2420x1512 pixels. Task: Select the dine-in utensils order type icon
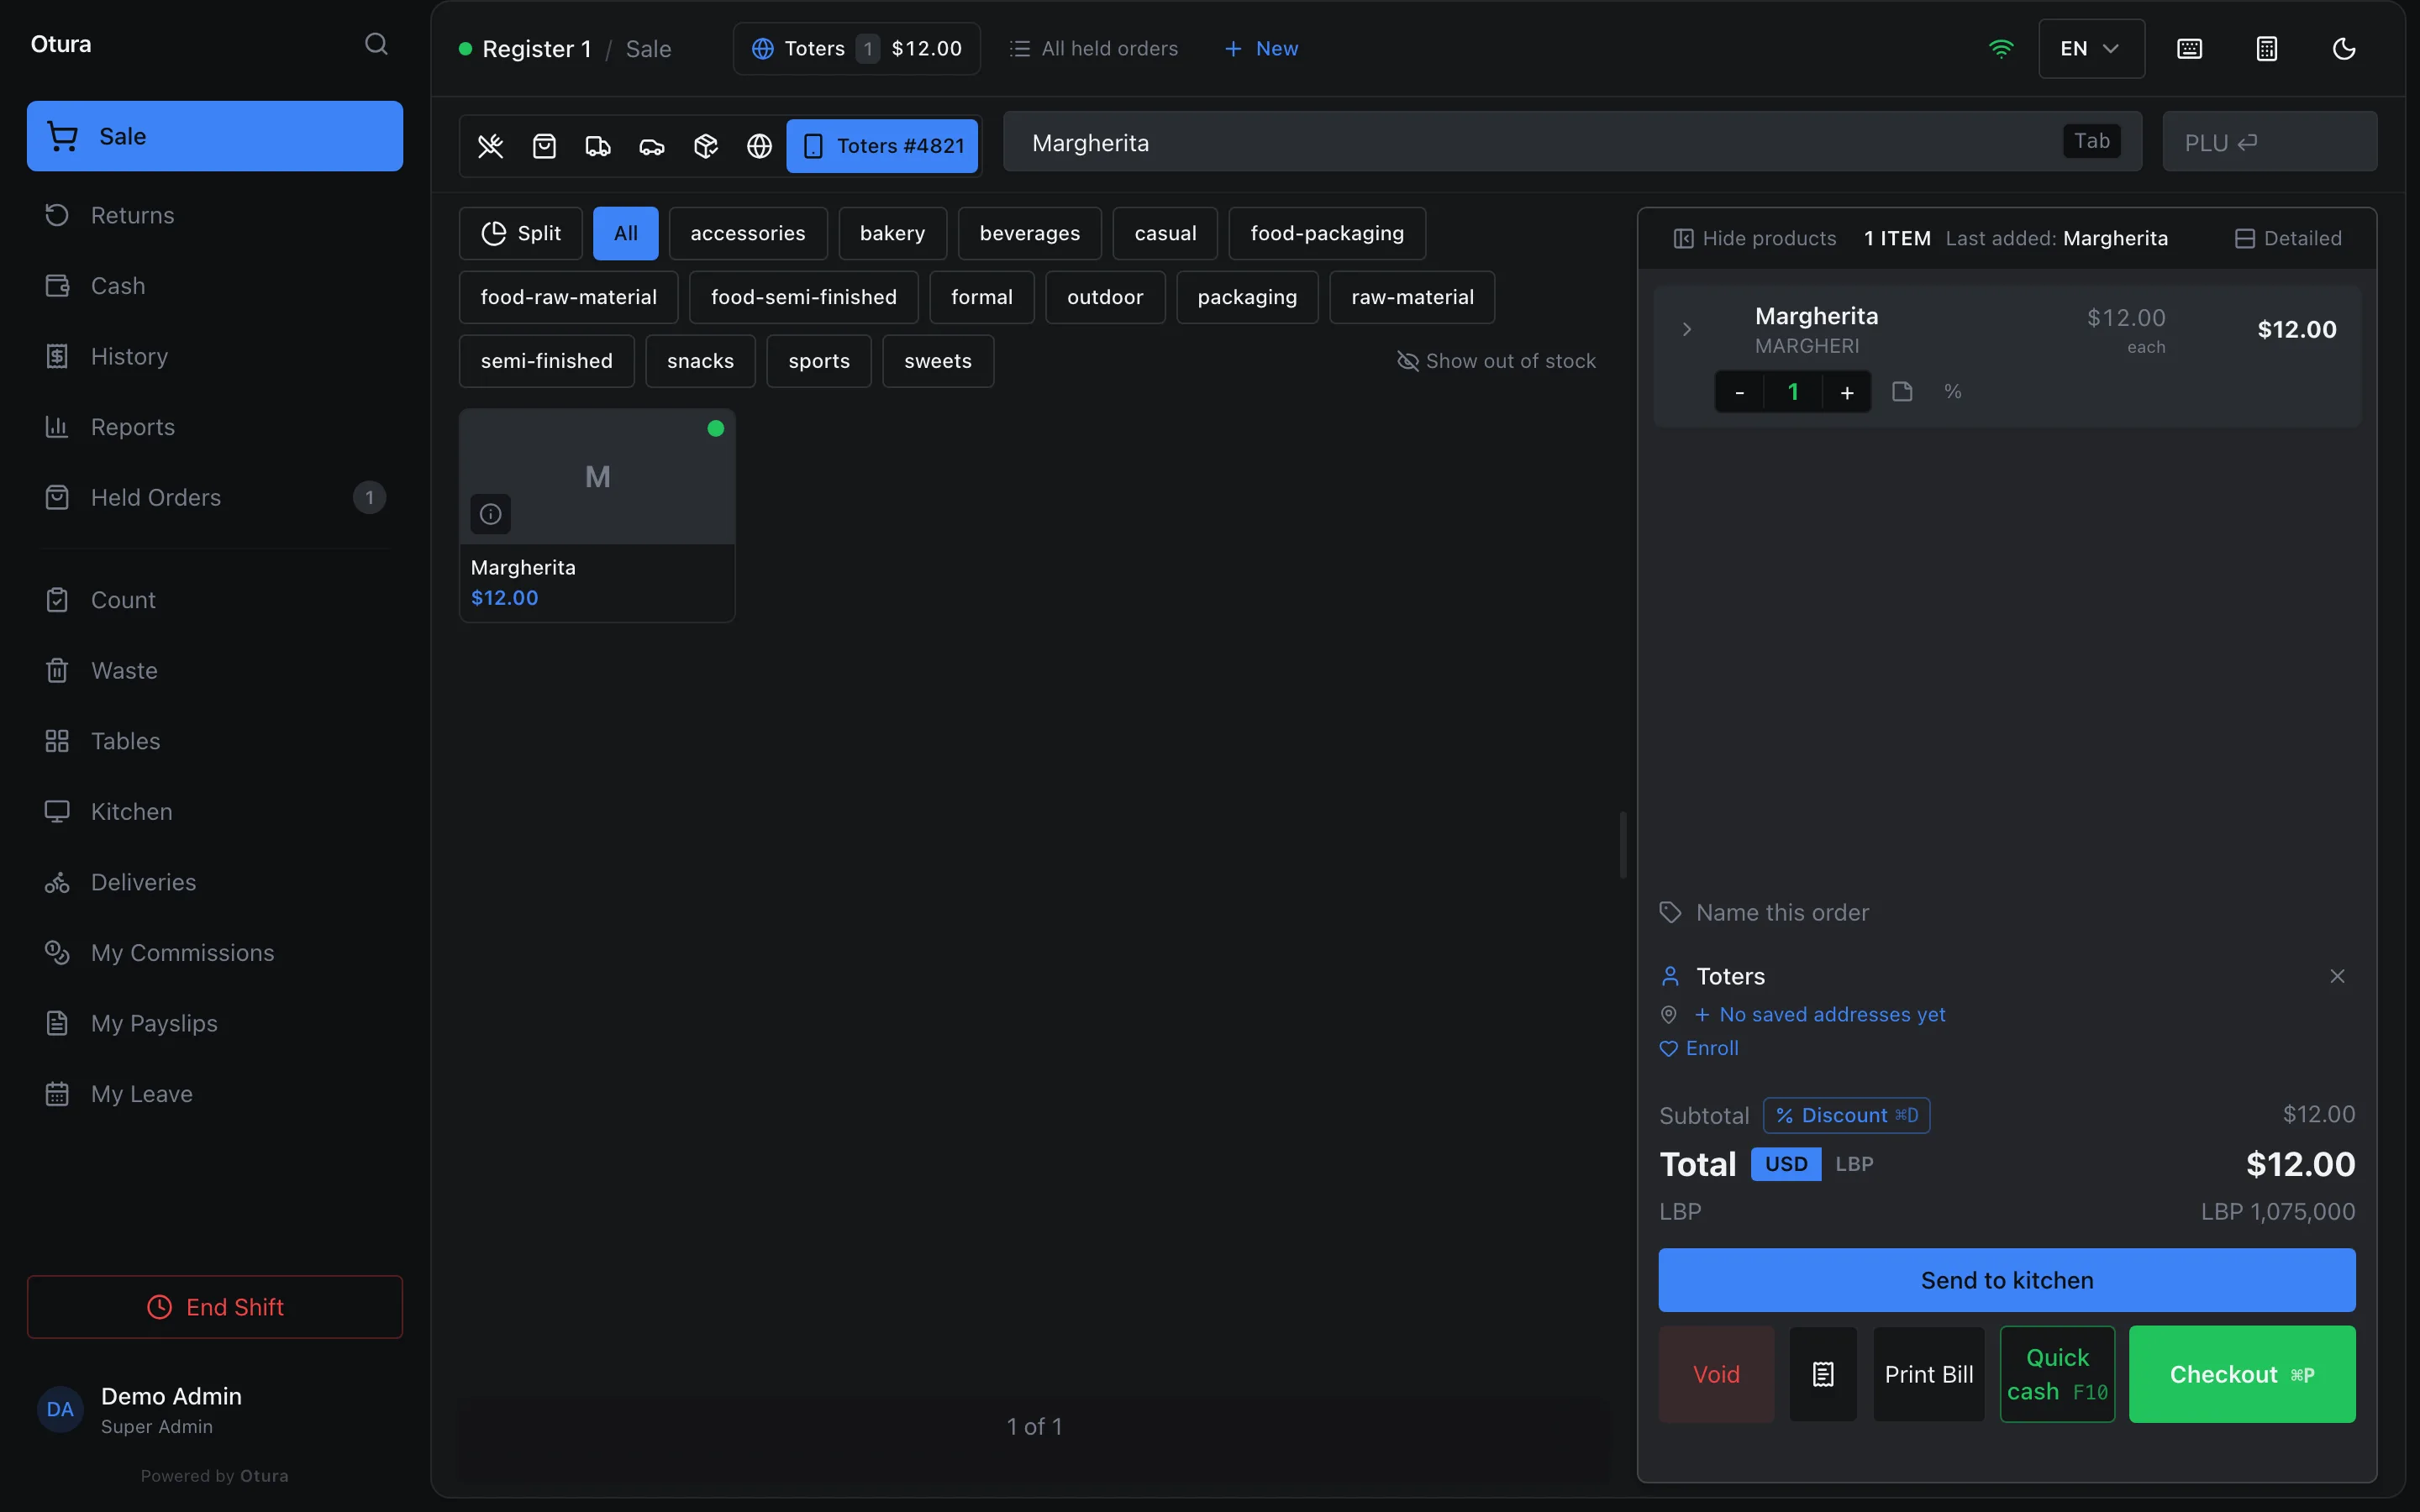(490, 146)
